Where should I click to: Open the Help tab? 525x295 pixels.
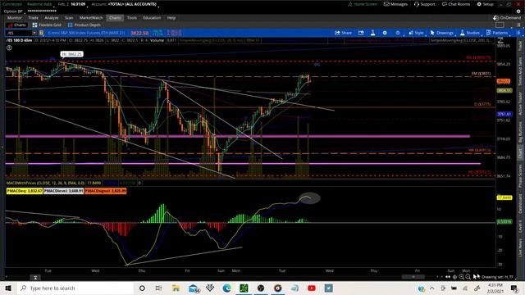[x=171, y=18]
